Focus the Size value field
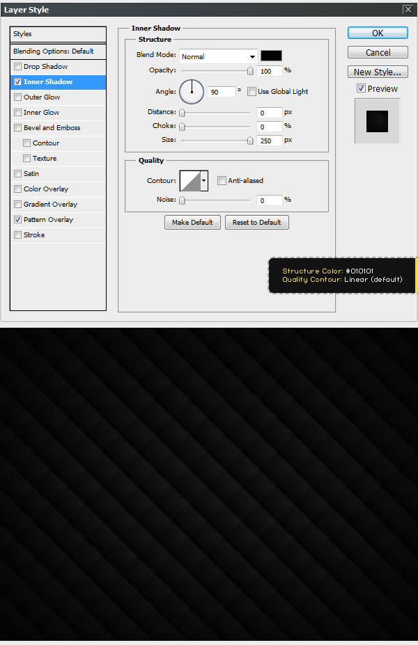 click(x=270, y=141)
